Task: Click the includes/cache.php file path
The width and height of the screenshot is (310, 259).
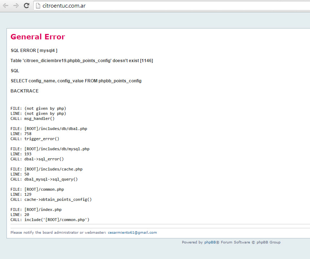Action: pyautogui.click(x=53, y=169)
